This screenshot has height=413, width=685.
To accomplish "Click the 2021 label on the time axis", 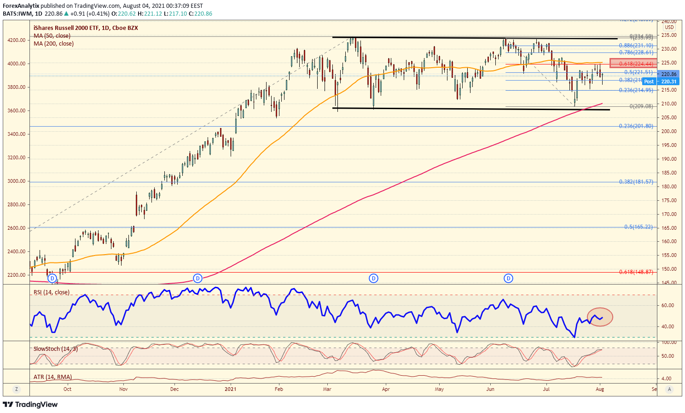I will pyautogui.click(x=230, y=389).
